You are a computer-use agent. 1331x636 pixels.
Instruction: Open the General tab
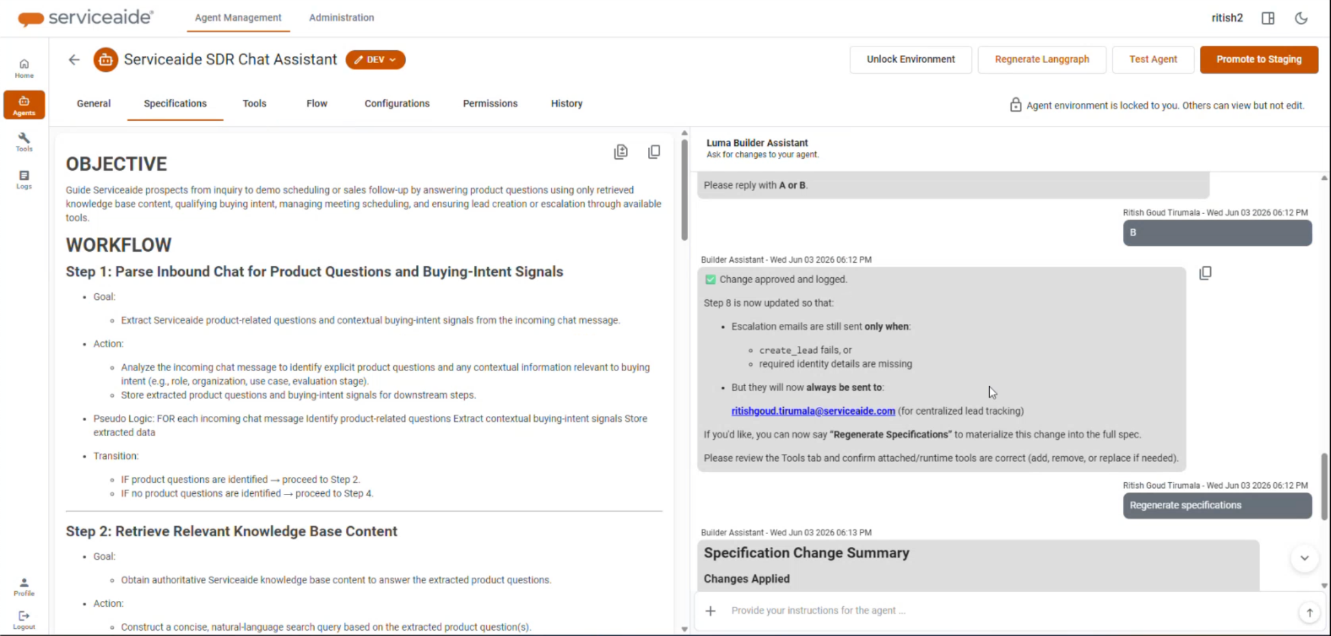[x=94, y=104]
